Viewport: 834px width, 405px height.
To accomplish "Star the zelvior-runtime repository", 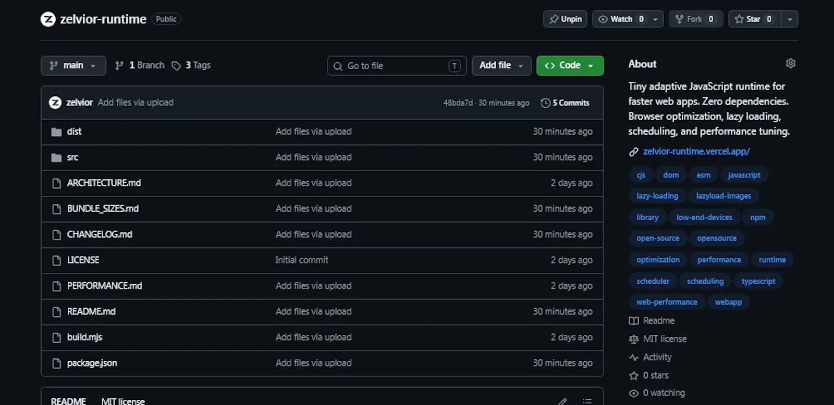I will tap(754, 19).
